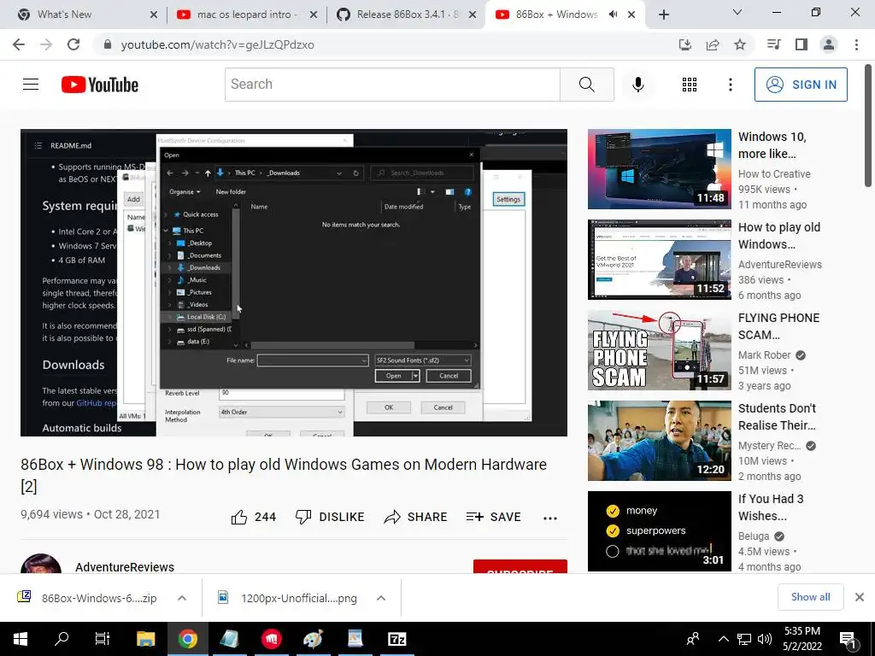Open Task View on the taskbar
Screen dimensions: 875x656
tap(103, 639)
